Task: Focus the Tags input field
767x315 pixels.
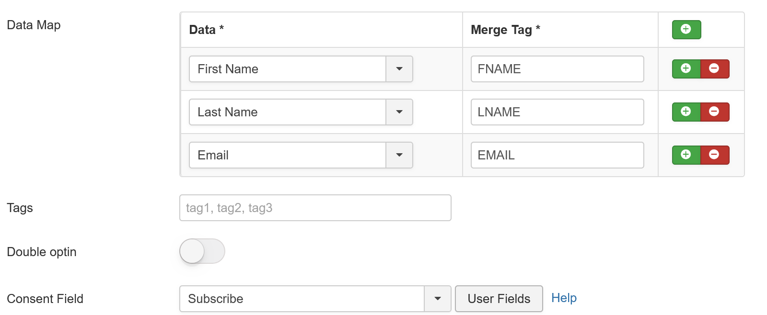Action: (315, 208)
